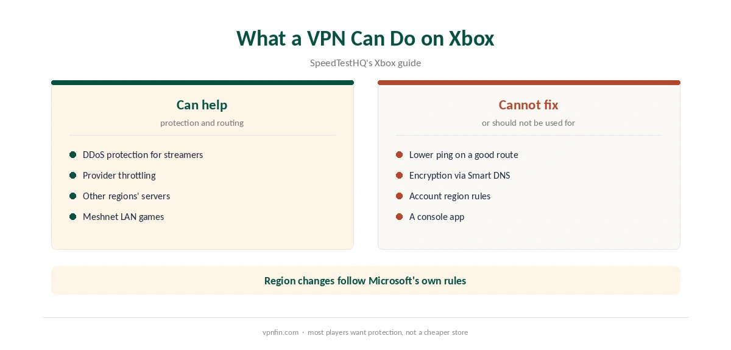The width and height of the screenshot is (731, 350).
Task: Click the 'SpeedTestHQ's Xbox guide' subtitle
Action: (365, 63)
